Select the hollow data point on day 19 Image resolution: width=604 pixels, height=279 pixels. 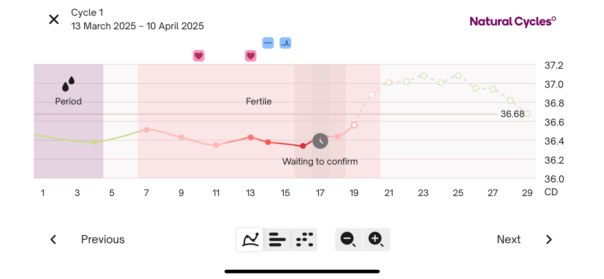(x=354, y=125)
